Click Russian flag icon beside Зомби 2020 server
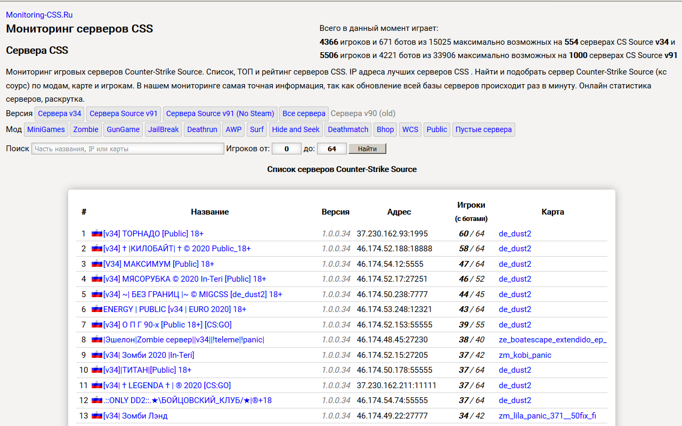Viewport: 682px width, 426px height. tap(97, 355)
